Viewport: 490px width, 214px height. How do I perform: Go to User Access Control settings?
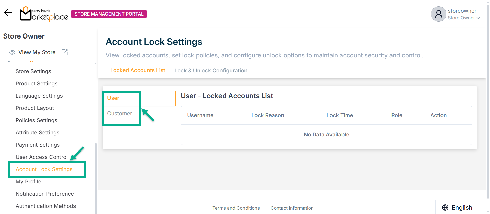42,157
